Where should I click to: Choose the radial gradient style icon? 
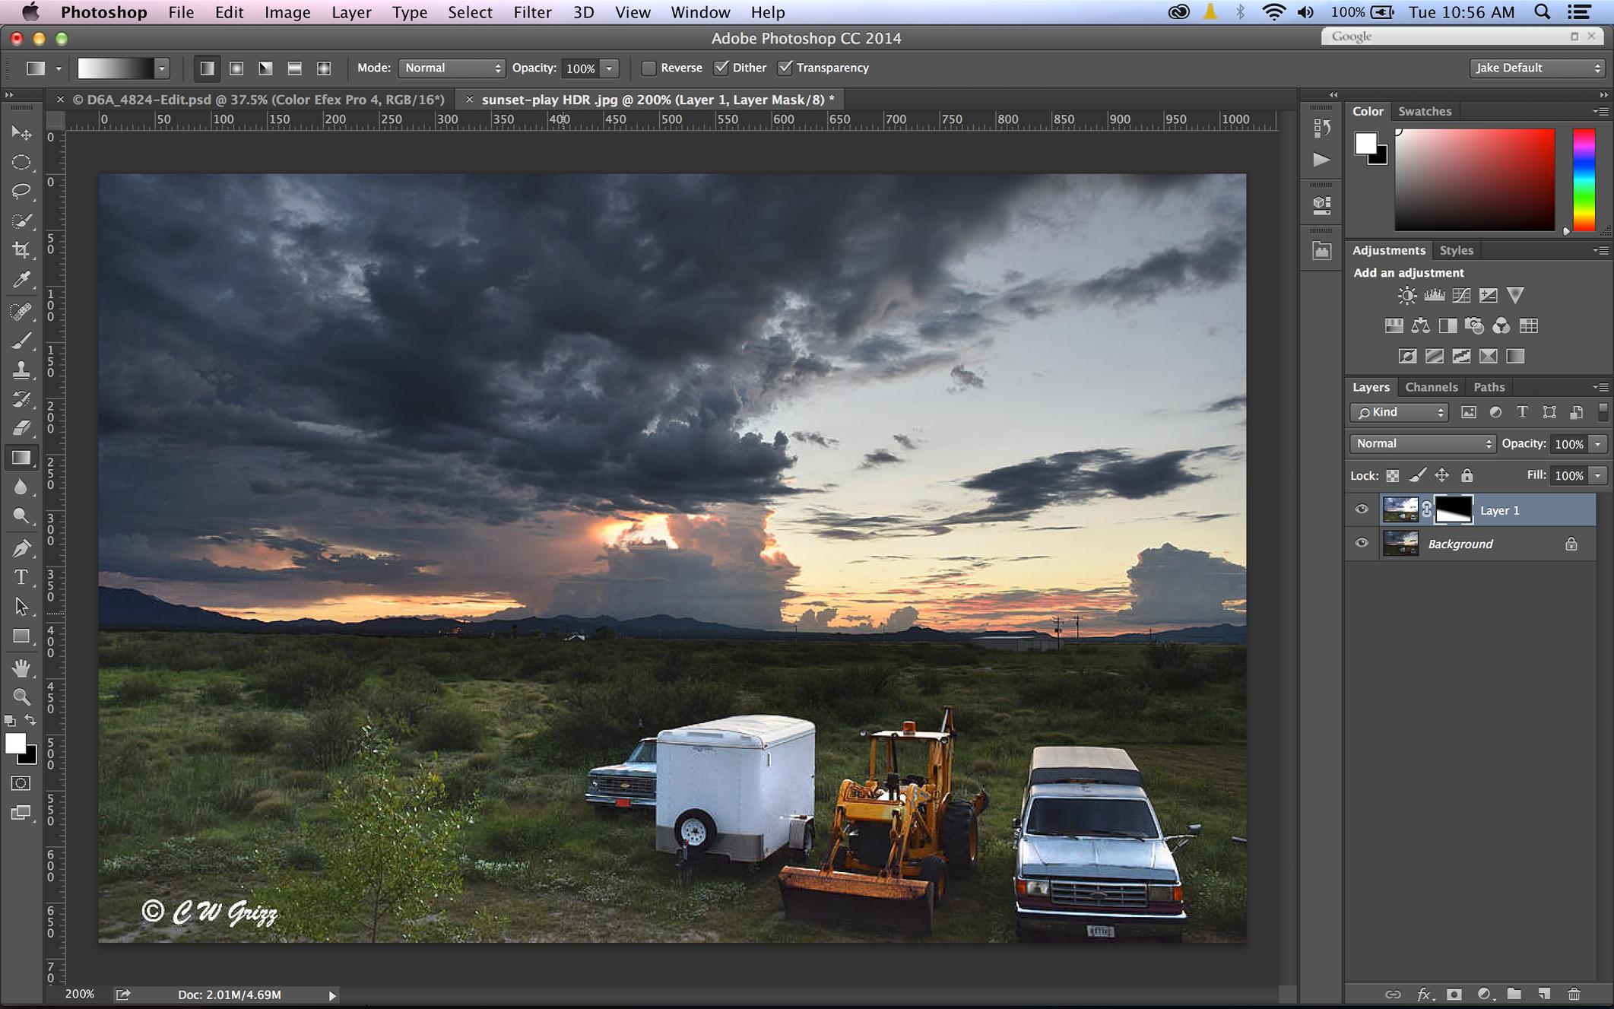click(x=236, y=68)
